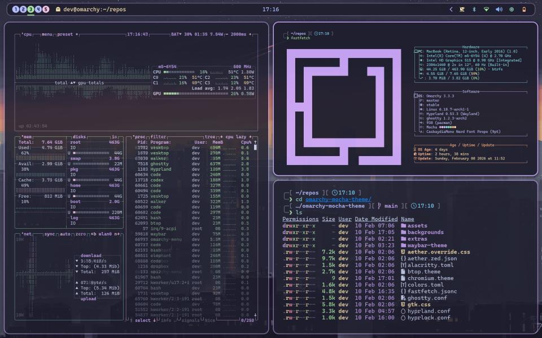
Task: Toggle zero in btop net box
Action: pos(81,234)
